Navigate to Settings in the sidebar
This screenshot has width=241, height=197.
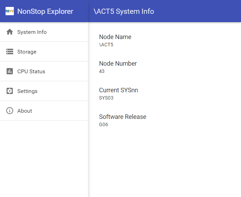coord(27,91)
